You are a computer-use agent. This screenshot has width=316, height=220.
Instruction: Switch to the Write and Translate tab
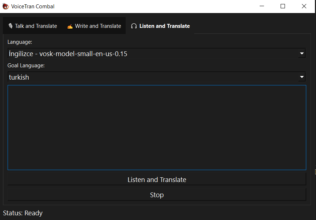pos(94,26)
